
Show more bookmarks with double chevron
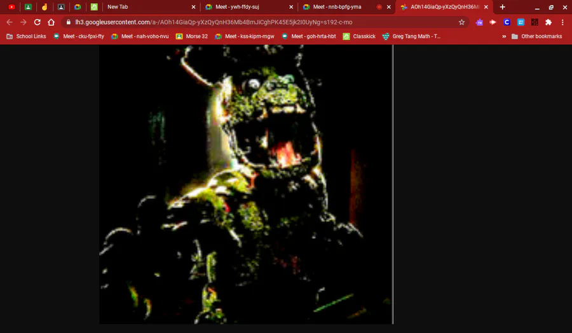(x=504, y=36)
